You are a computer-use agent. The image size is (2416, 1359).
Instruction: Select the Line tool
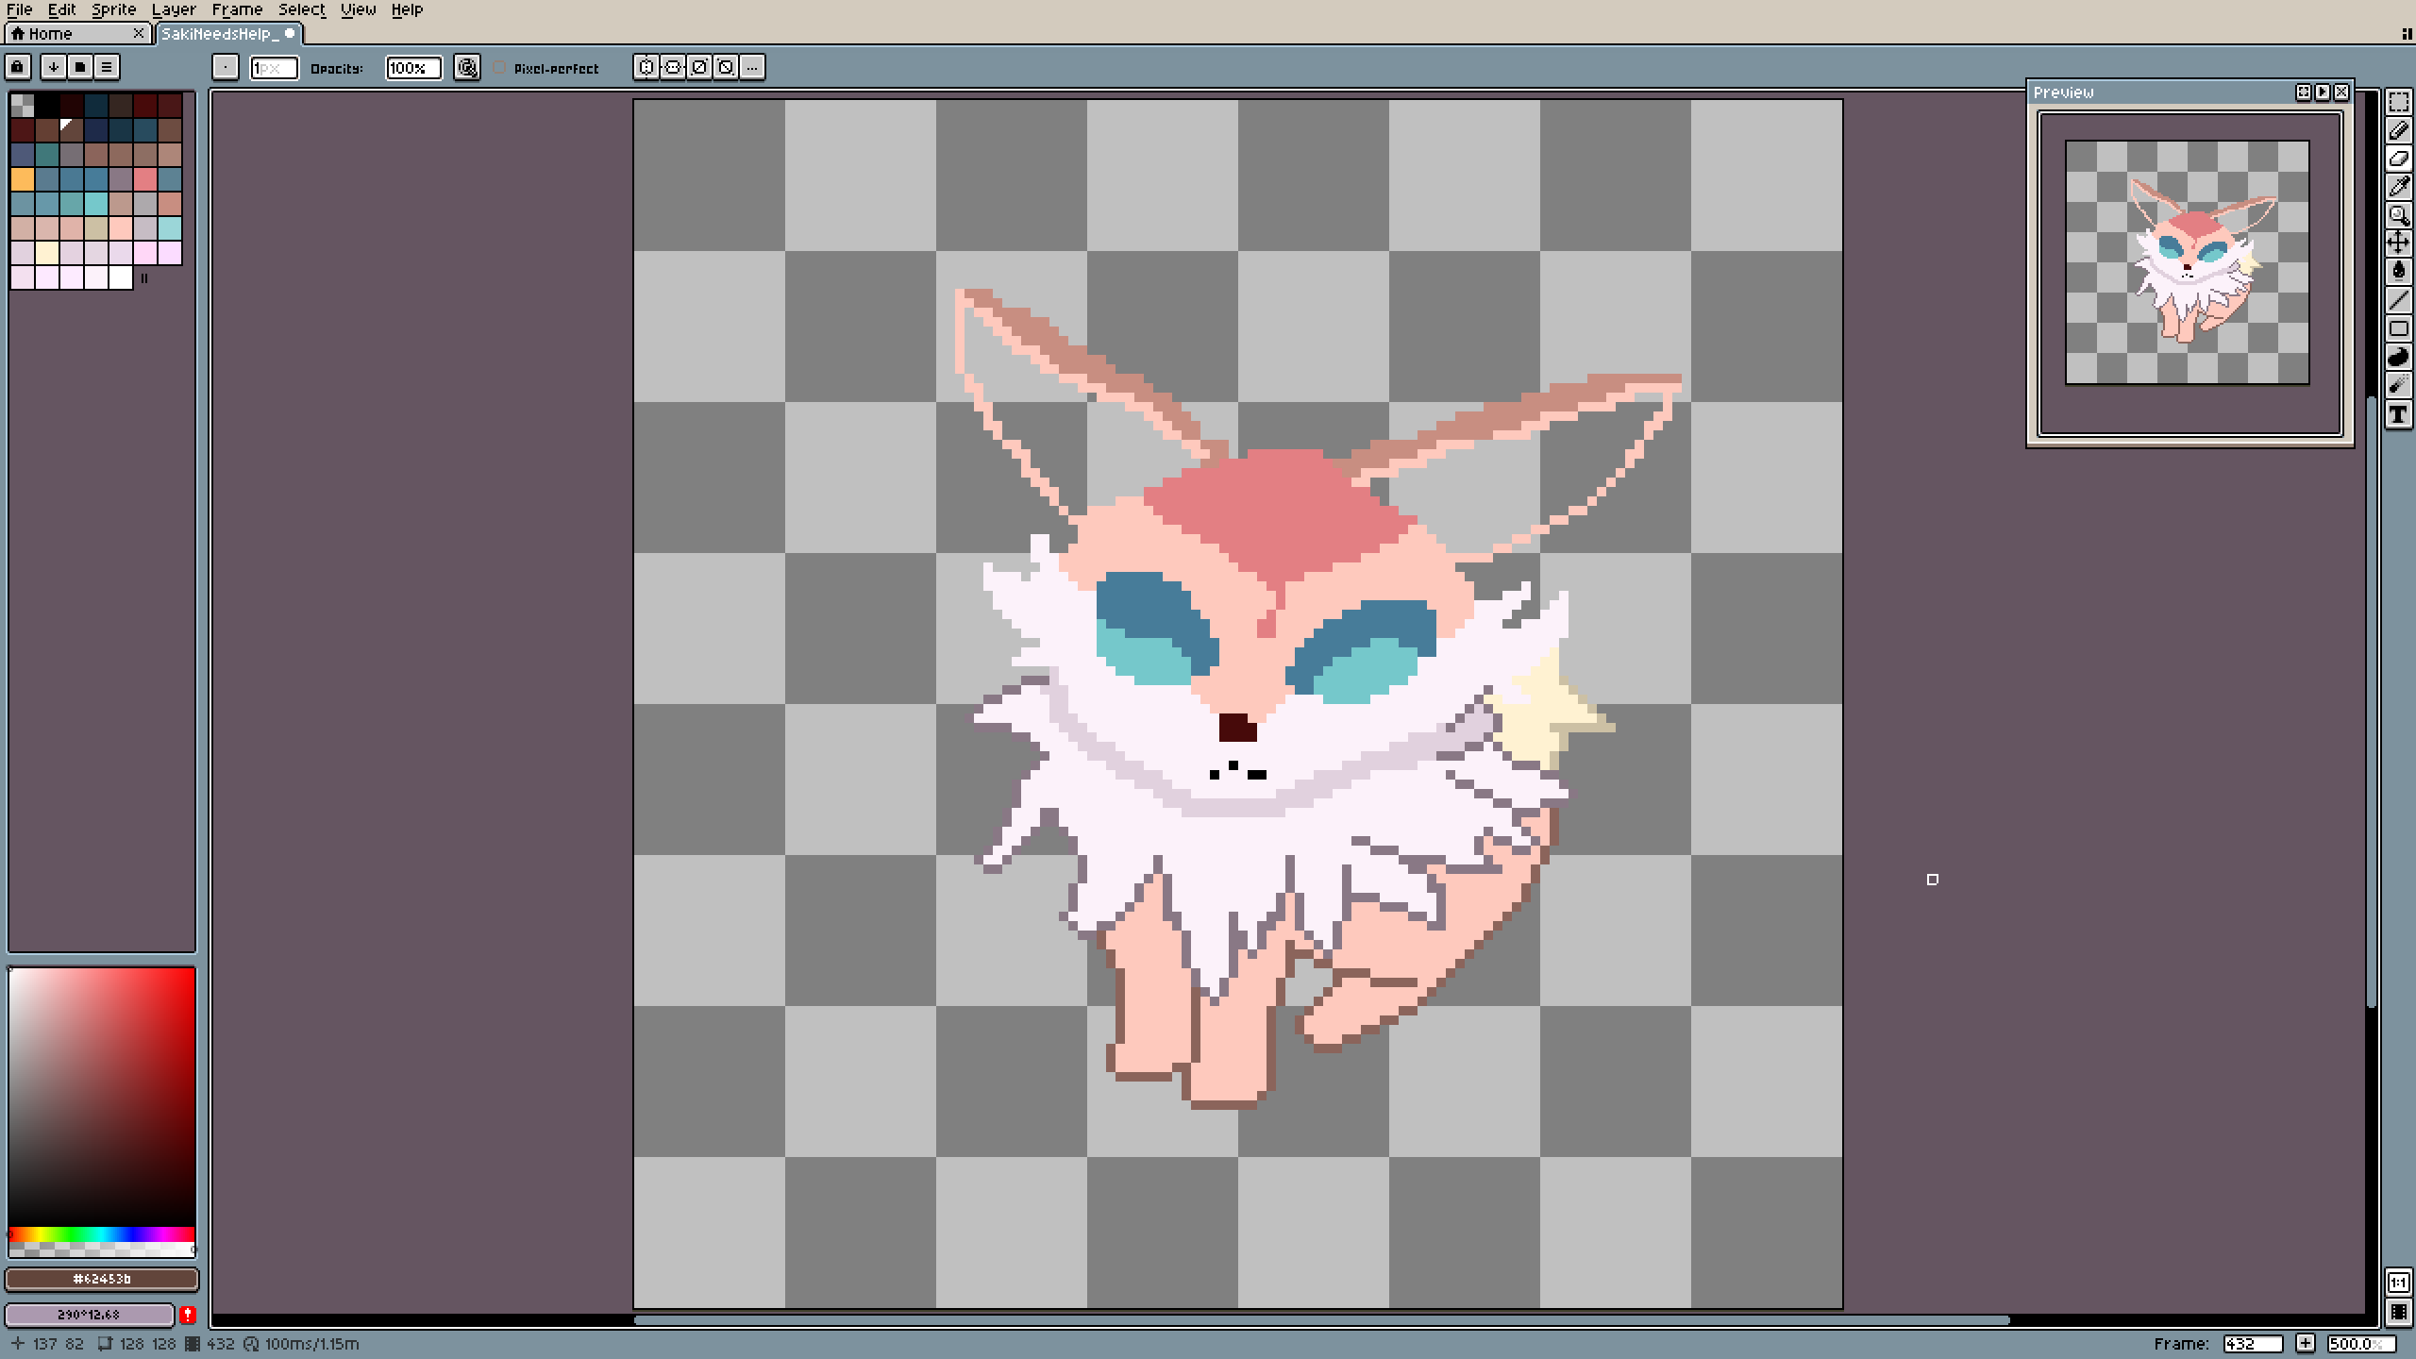pos(2398,300)
